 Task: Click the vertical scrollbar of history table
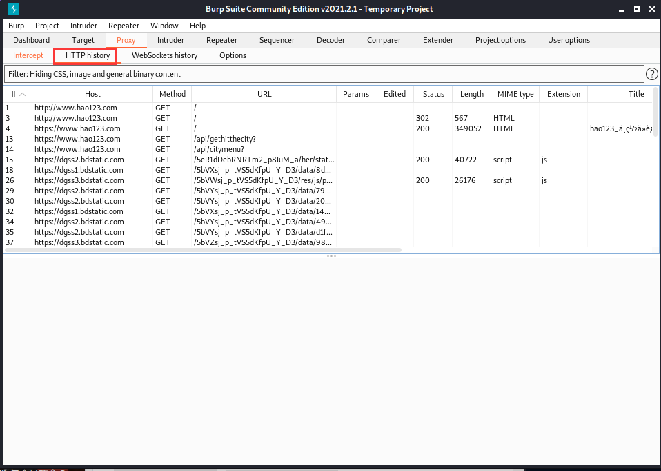(x=655, y=112)
